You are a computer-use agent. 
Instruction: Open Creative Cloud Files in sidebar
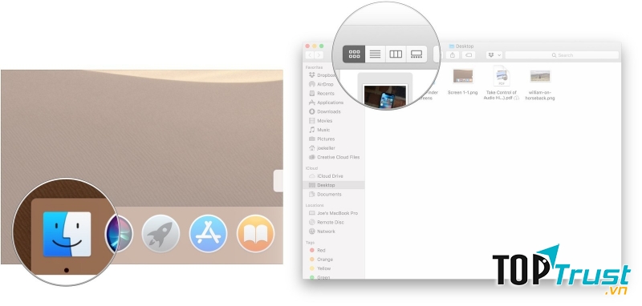pos(334,157)
